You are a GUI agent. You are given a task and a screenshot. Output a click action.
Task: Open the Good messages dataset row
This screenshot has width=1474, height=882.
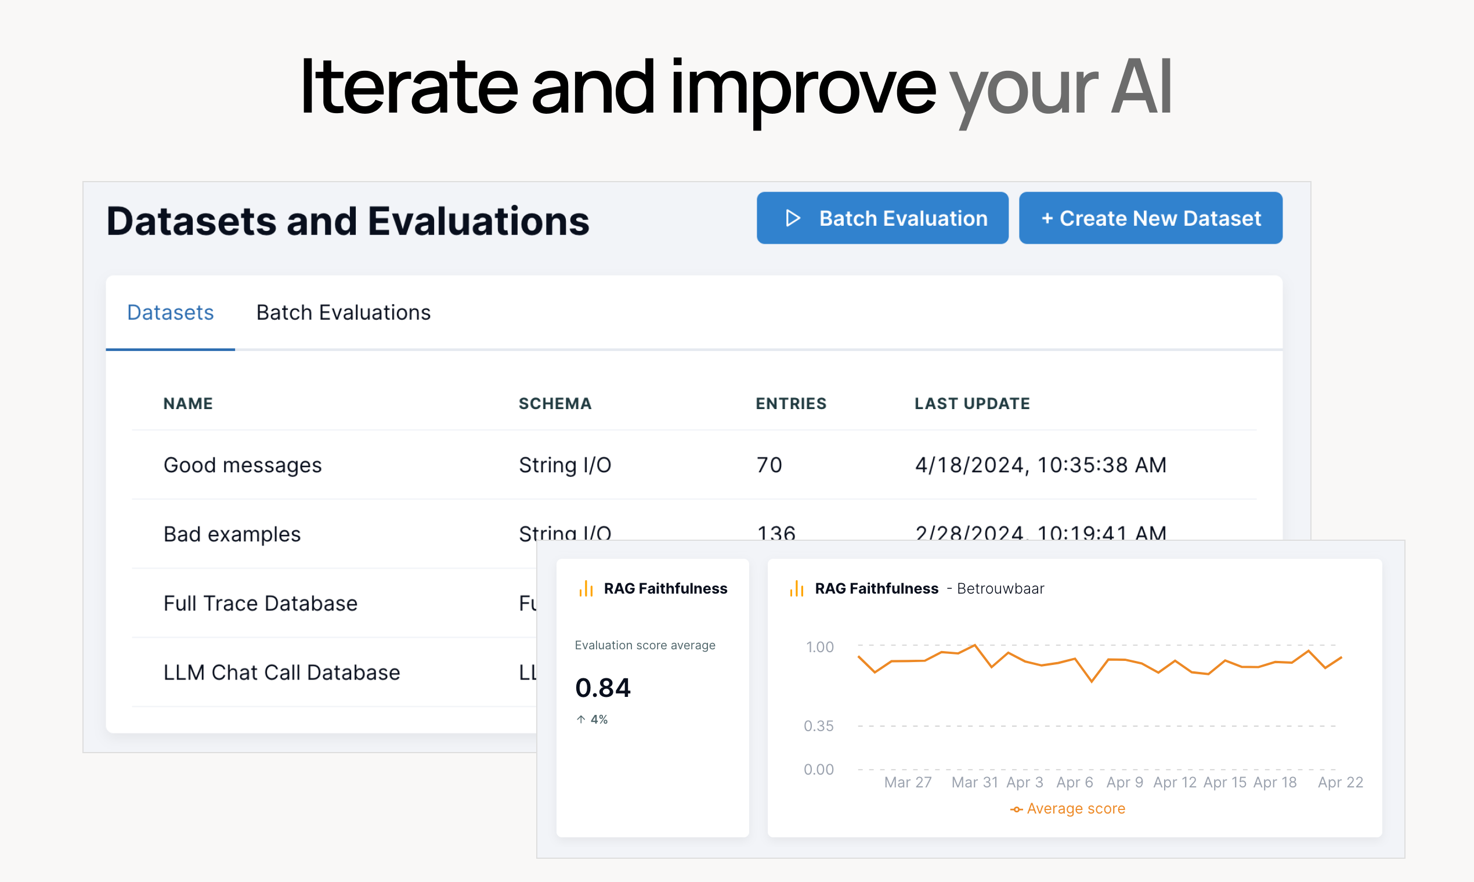[x=243, y=465]
